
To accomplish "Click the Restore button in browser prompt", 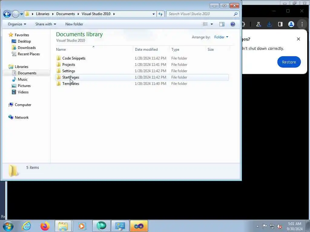I will point(289,62).
